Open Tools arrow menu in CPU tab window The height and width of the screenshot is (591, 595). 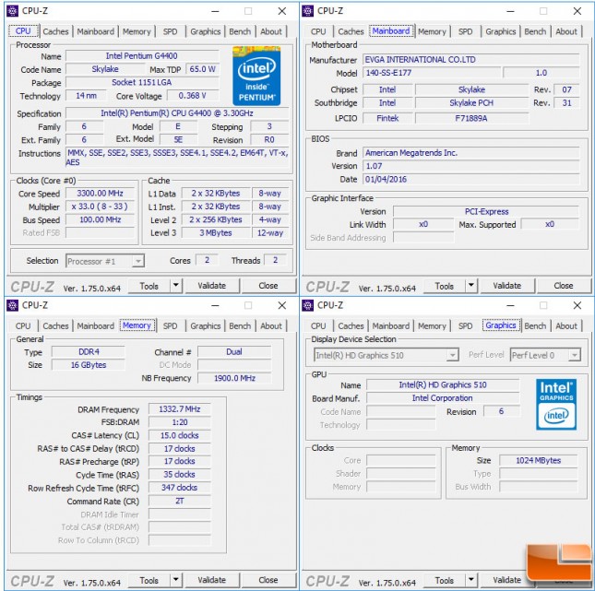pos(176,285)
